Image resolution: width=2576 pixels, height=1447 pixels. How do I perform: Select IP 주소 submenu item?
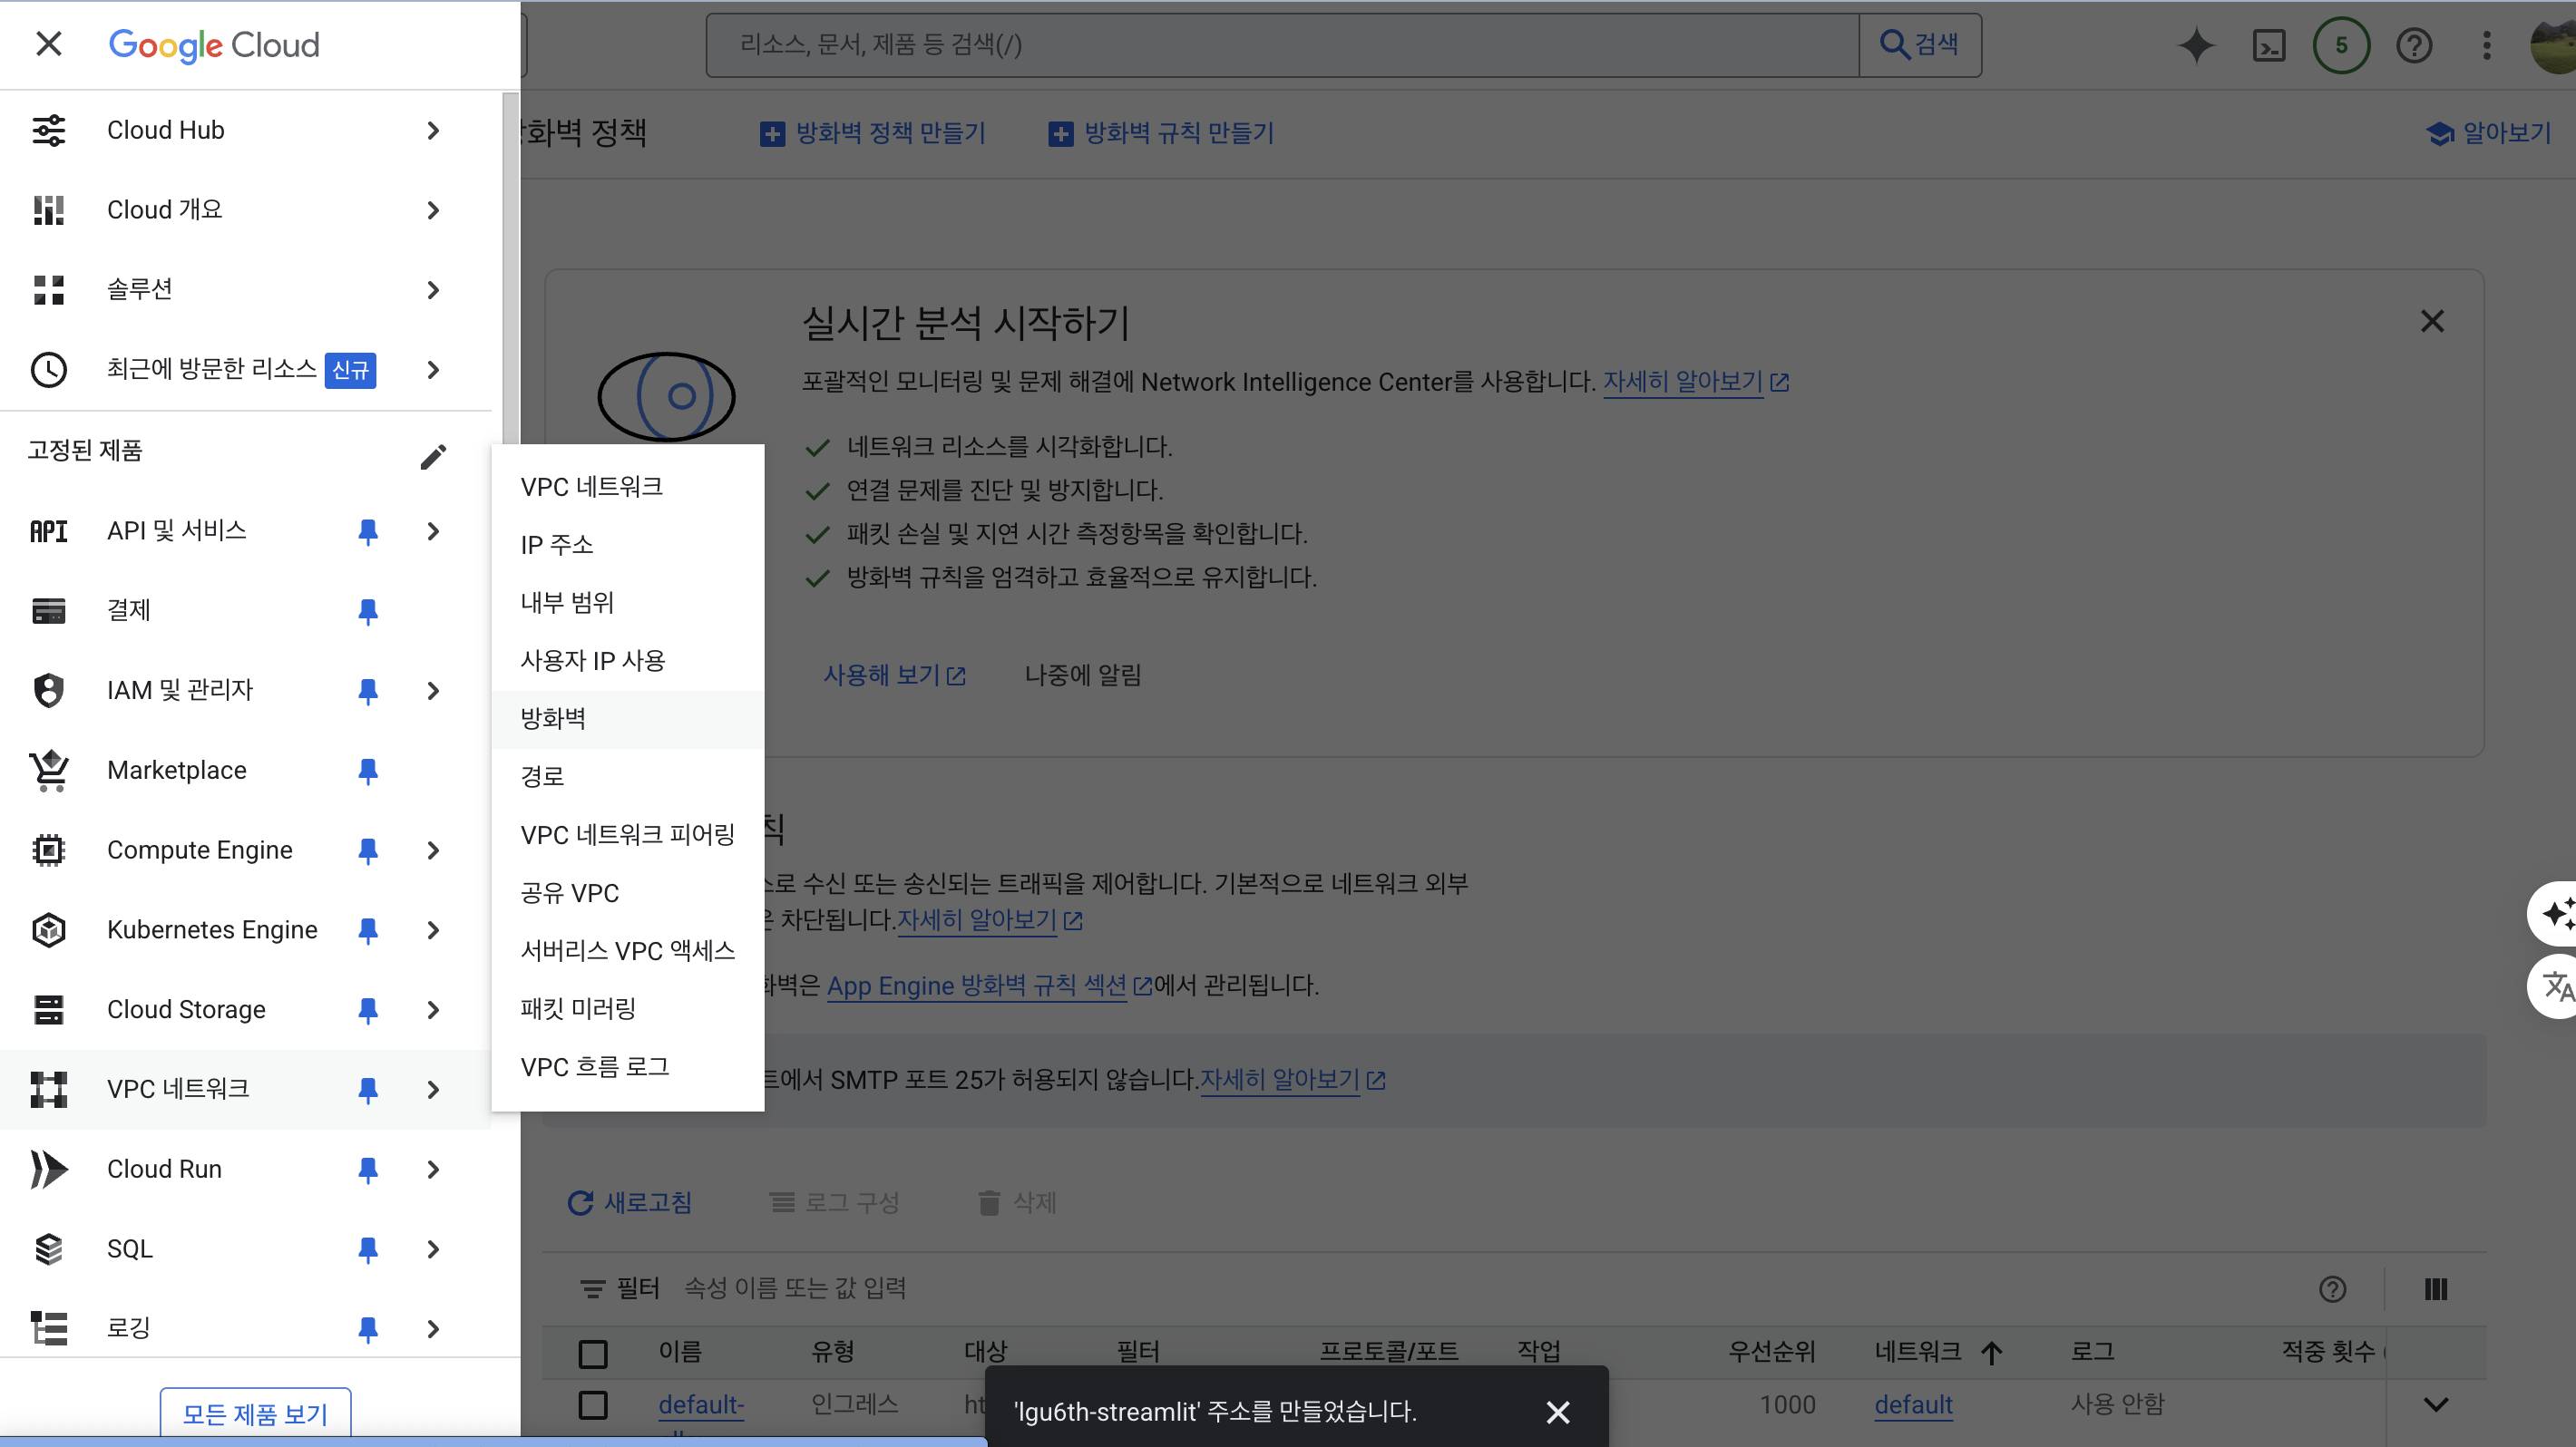pyautogui.click(x=628, y=545)
